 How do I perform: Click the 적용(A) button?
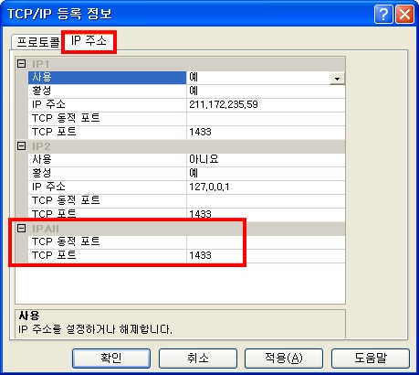tap(284, 358)
